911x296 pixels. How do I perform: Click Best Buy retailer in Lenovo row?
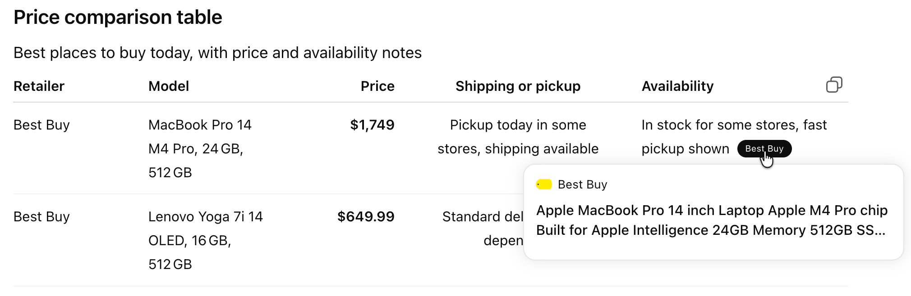pos(41,216)
